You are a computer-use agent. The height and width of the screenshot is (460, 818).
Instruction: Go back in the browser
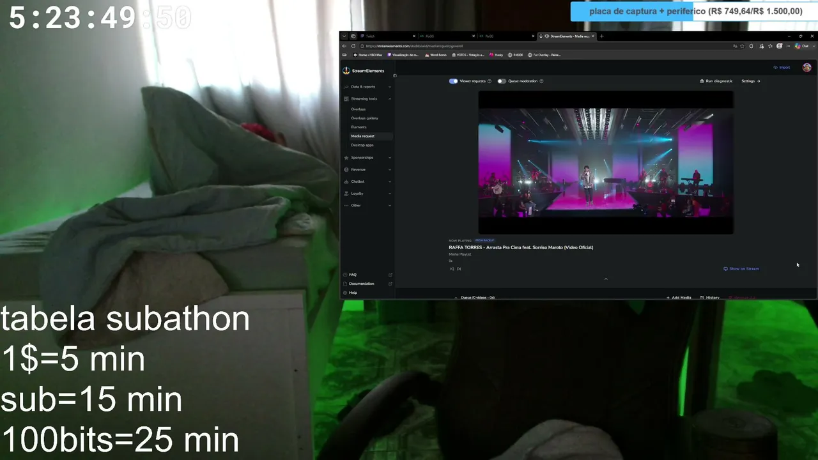click(x=344, y=46)
